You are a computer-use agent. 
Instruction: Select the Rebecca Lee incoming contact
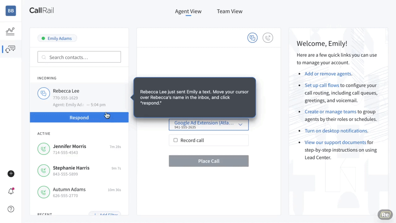[79, 97]
